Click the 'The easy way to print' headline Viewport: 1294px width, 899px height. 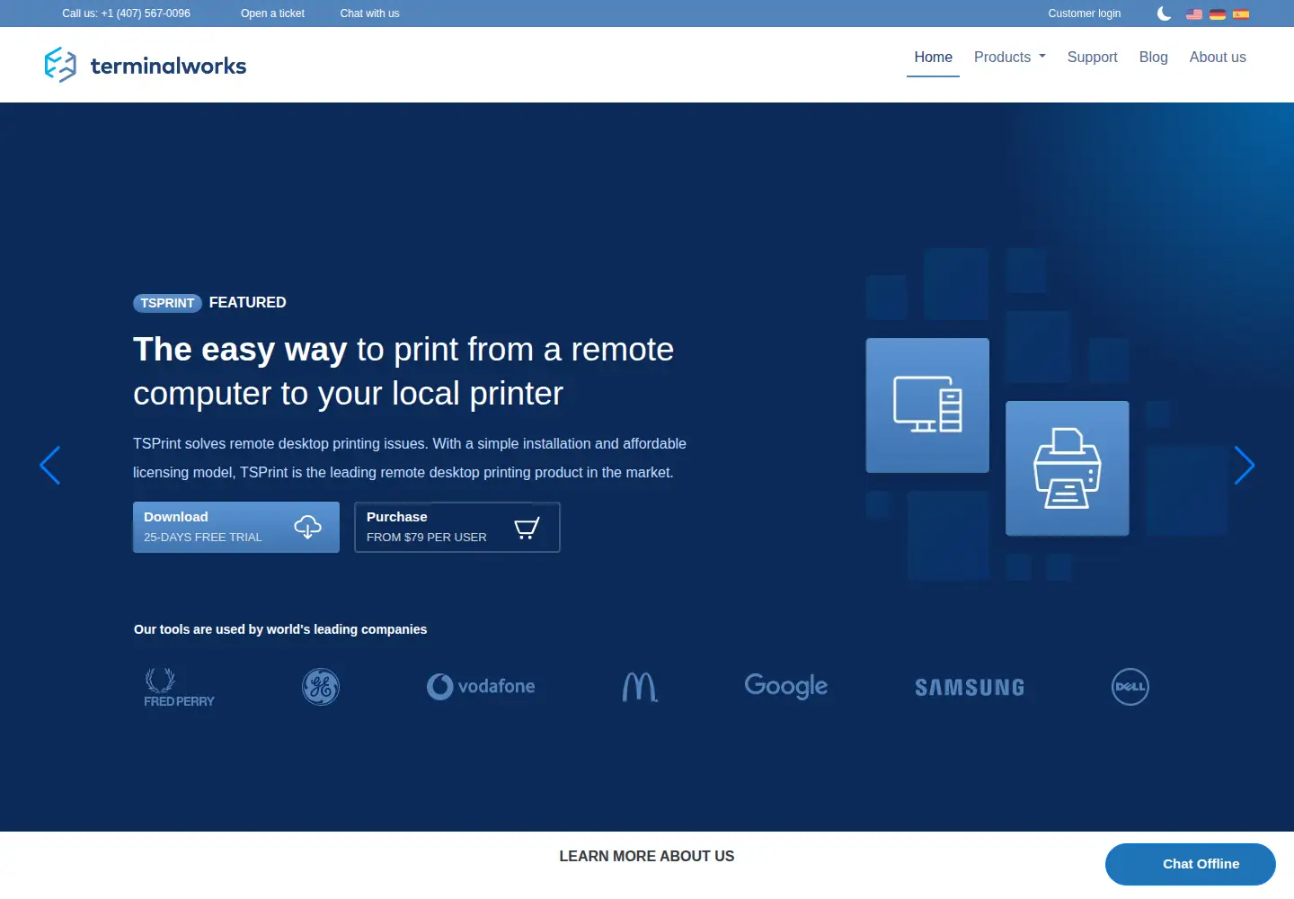pyautogui.click(x=403, y=371)
